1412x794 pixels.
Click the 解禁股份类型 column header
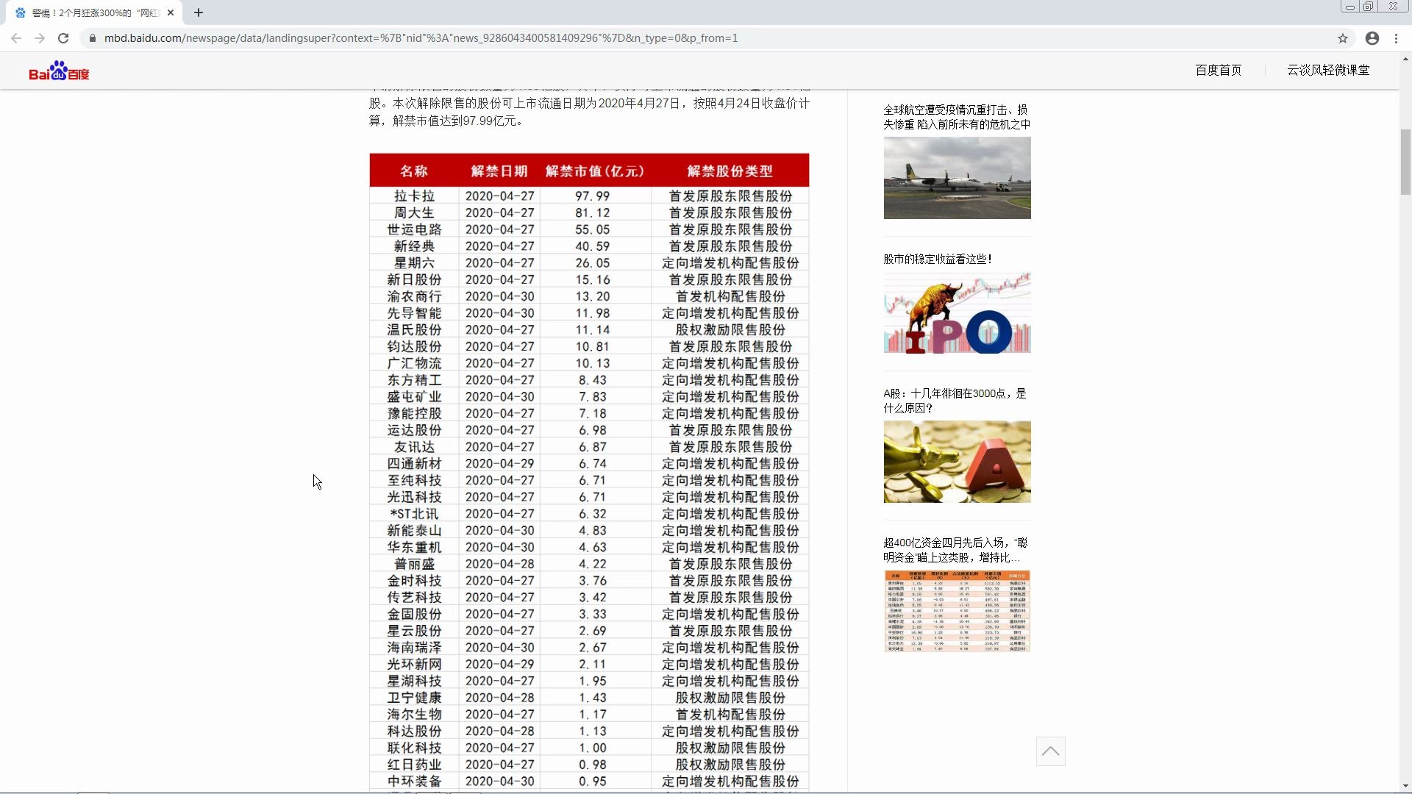coord(730,171)
